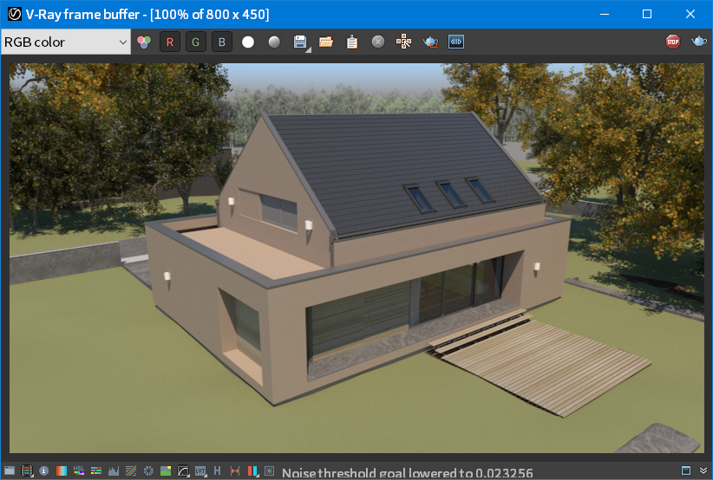Toggle the red channel R button
The image size is (713, 480).
click(170, 42)
